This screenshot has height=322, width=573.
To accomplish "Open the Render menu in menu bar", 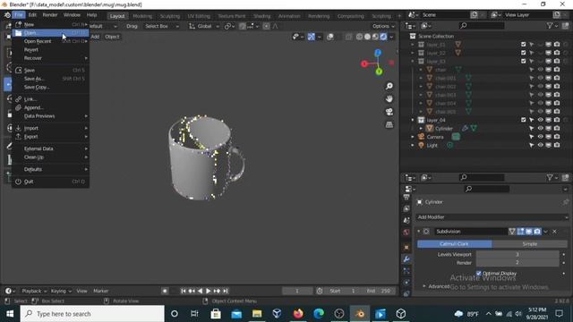I will 50,15.
